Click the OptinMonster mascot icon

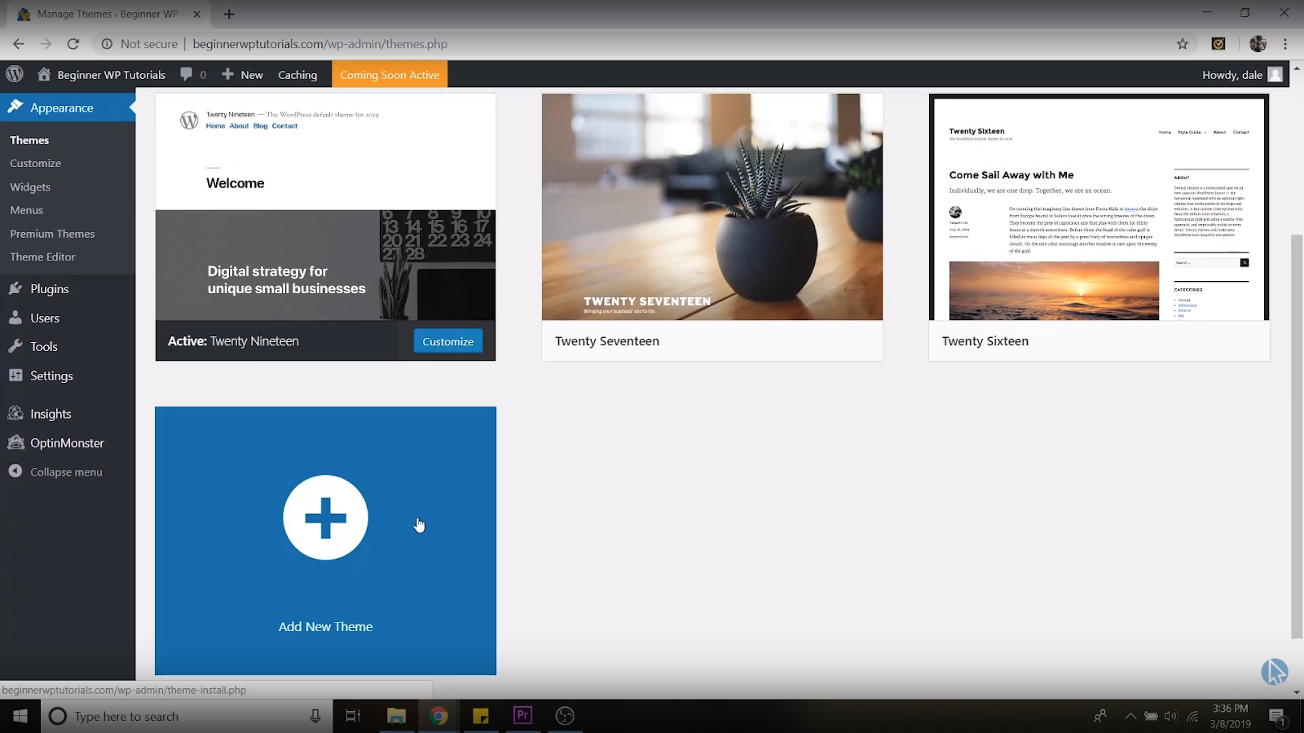coord(15,442)
